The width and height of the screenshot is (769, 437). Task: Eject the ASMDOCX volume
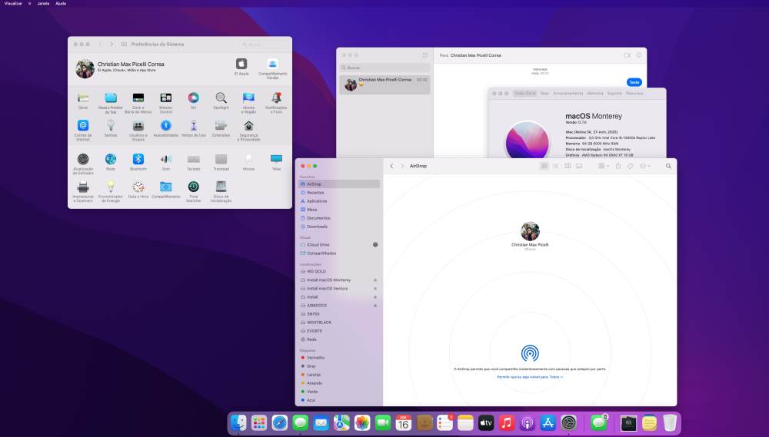375,306
